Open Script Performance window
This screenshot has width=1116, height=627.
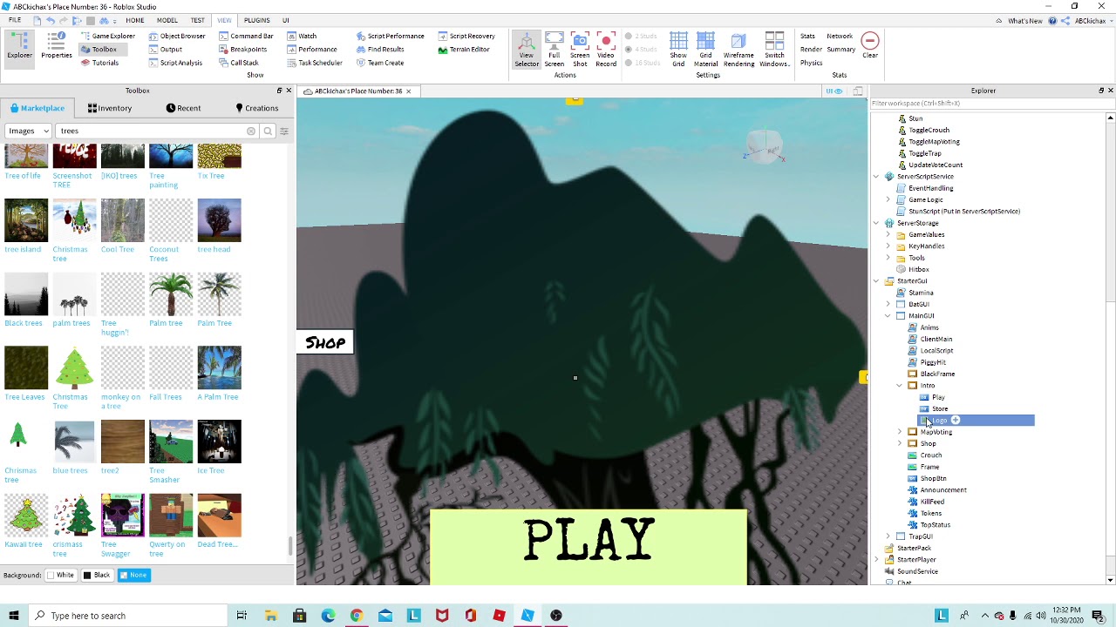point(390,36)
